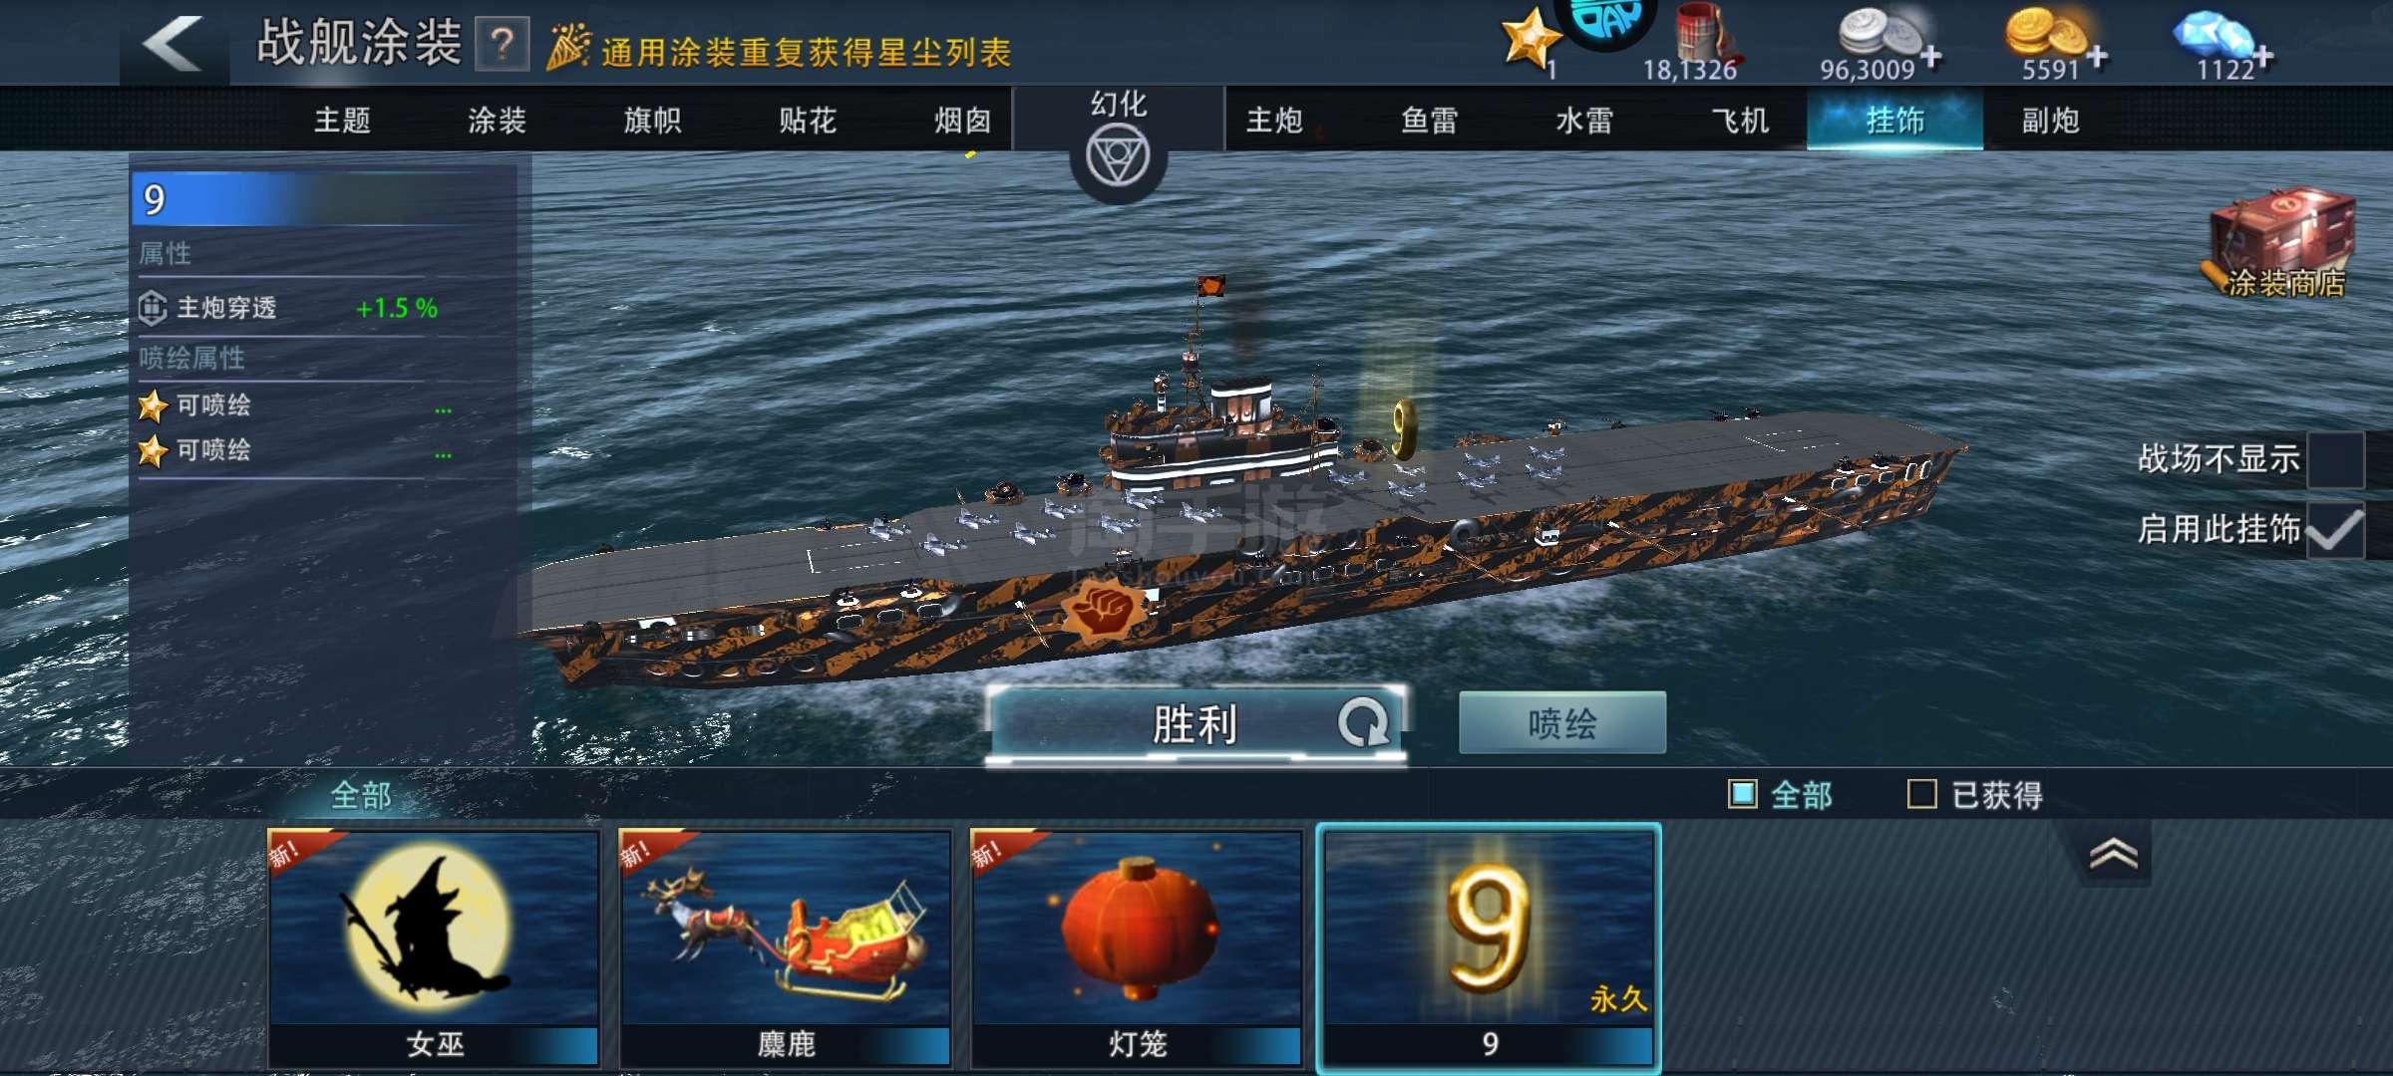Viewport: 2393px width, 1076px height.
Task: Add silver coins with plus icon
Action: coord(1931,57)
